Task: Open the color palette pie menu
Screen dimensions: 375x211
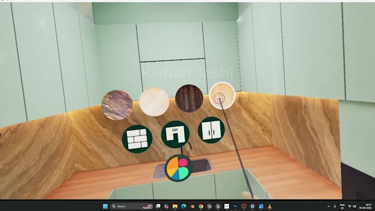Action: (179, 168)
